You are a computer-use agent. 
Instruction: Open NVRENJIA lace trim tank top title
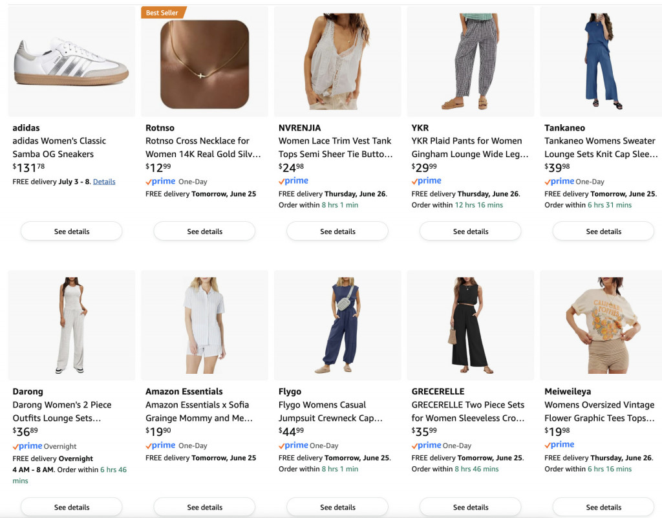[336, 147]
